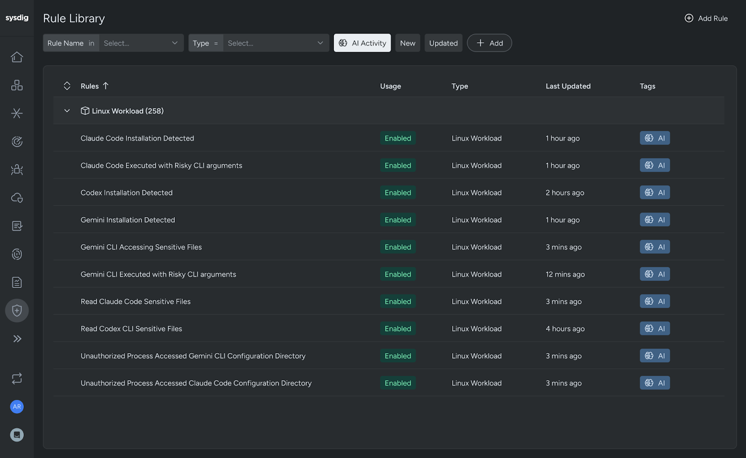
Task: Open the Rule Name select dropdown
Action: click(x=141, y=43)
